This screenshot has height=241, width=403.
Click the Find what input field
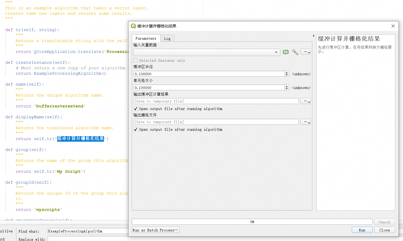(x=88, y=231)
